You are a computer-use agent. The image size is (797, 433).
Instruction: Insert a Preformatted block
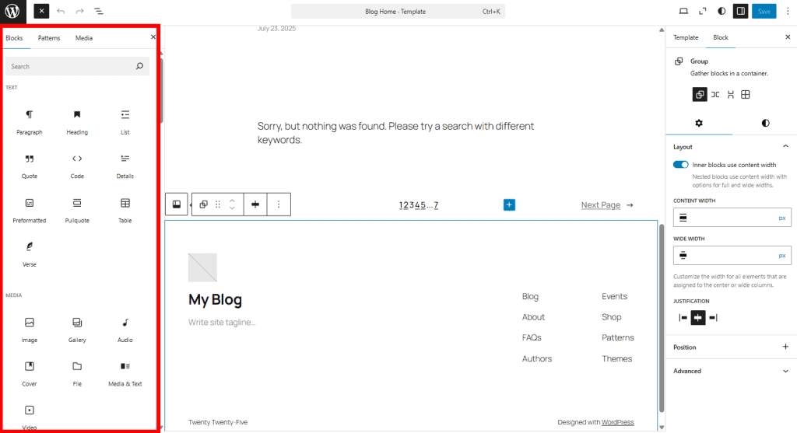point(30,210)
